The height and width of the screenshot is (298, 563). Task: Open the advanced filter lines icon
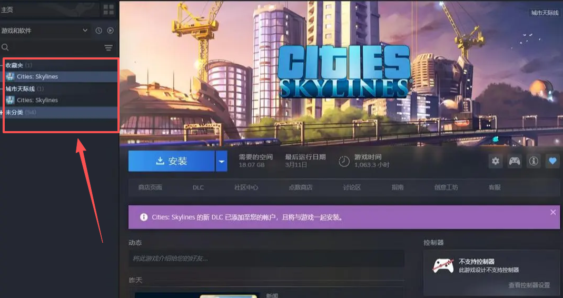tap(108, 48)
